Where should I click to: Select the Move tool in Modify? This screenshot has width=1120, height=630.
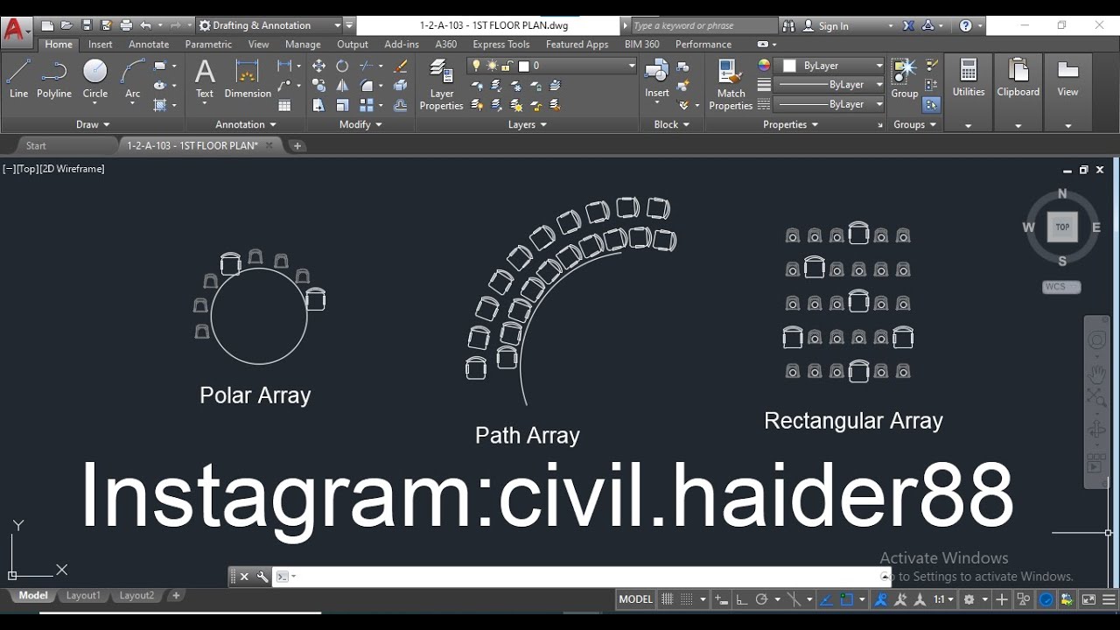coord(318,66)
